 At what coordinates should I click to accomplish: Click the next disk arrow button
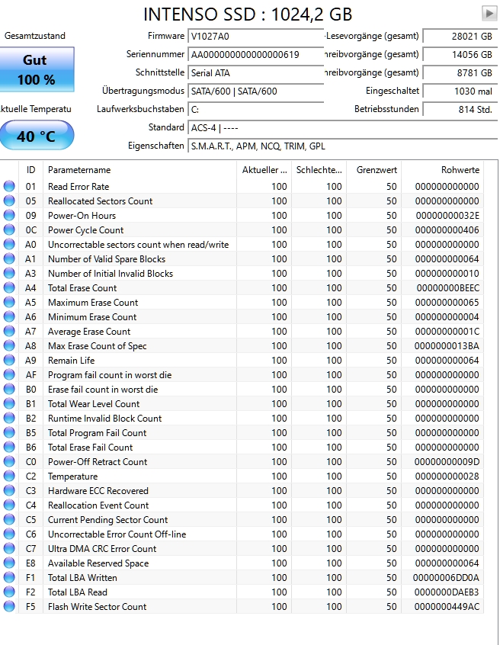tap(489, 13)
